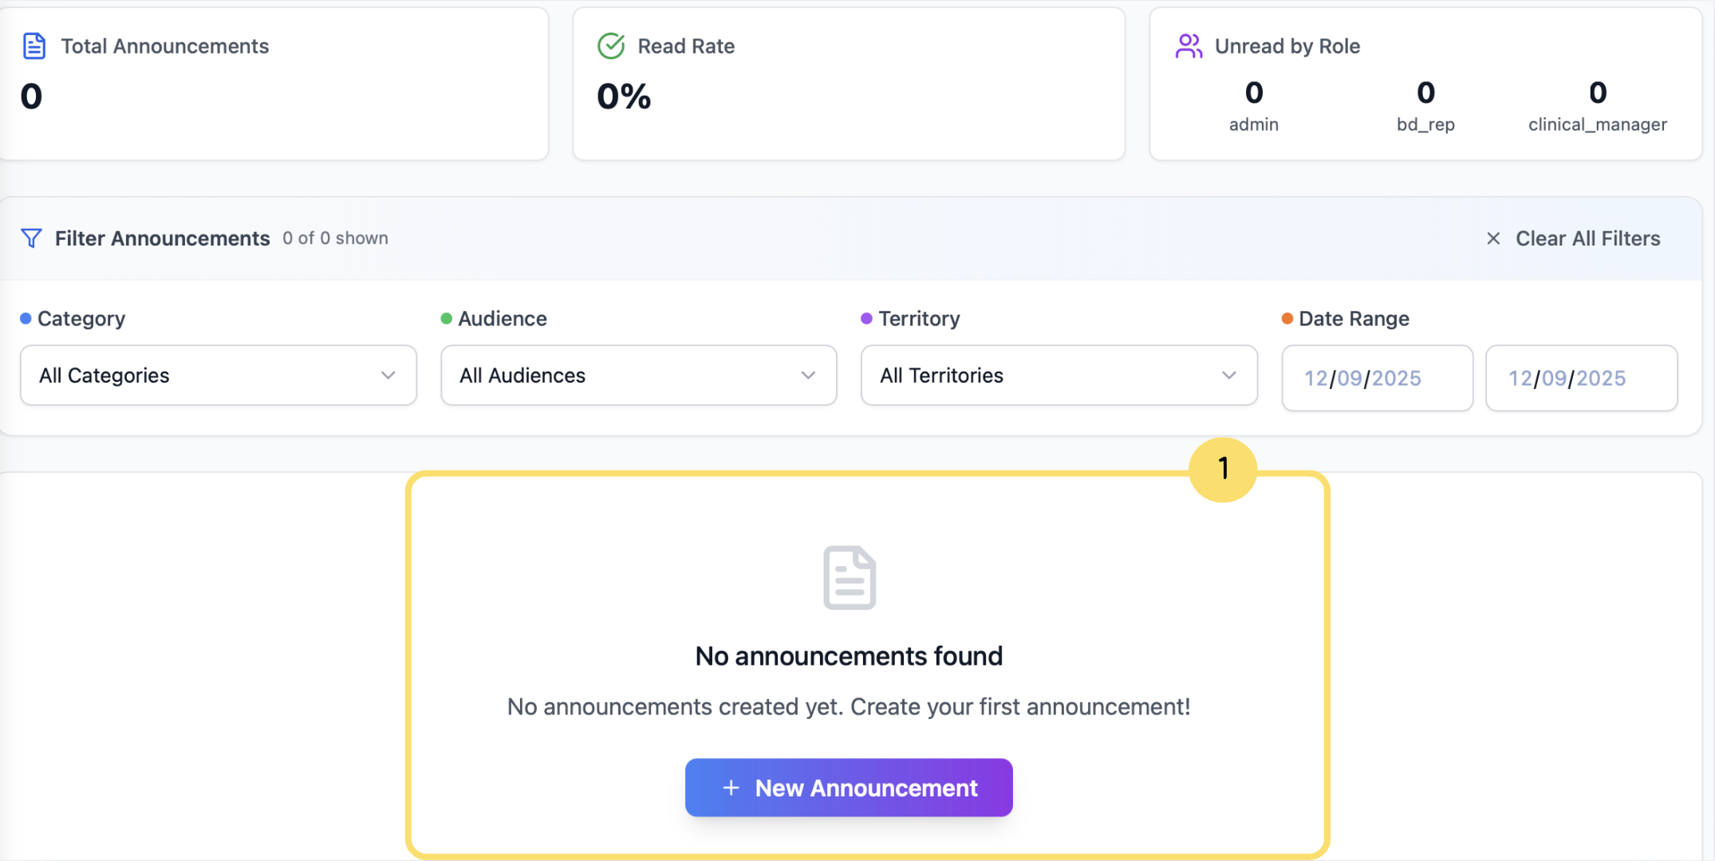Select the bd_rep unread count

(x=1425, y=93)
